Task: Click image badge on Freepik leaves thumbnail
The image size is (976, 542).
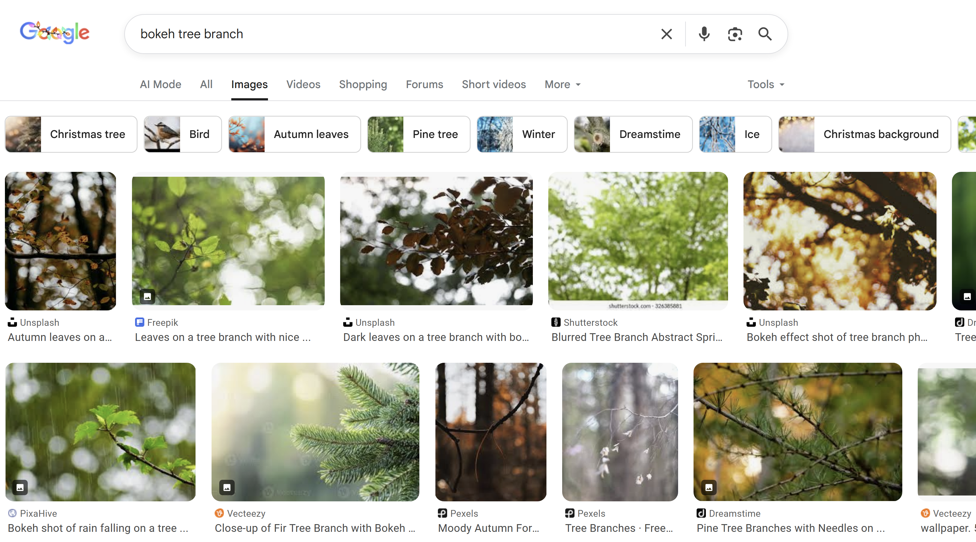Action: (147, 296)
